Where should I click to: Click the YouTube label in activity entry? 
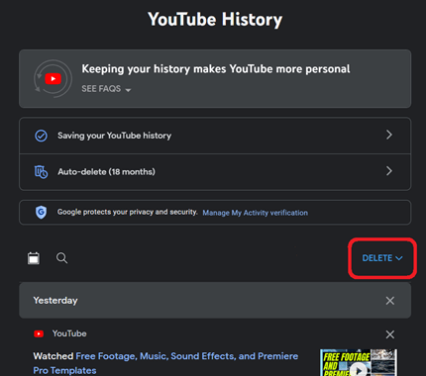(x=69, y=333)
